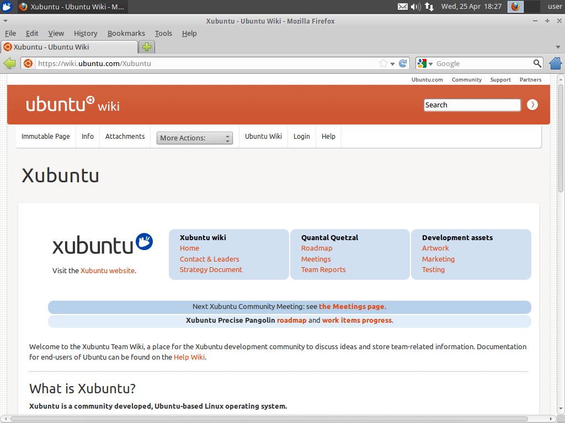This screenshot has height=423, width=565.
Task: Click the Home icon in toolbar
Action: 555,63
